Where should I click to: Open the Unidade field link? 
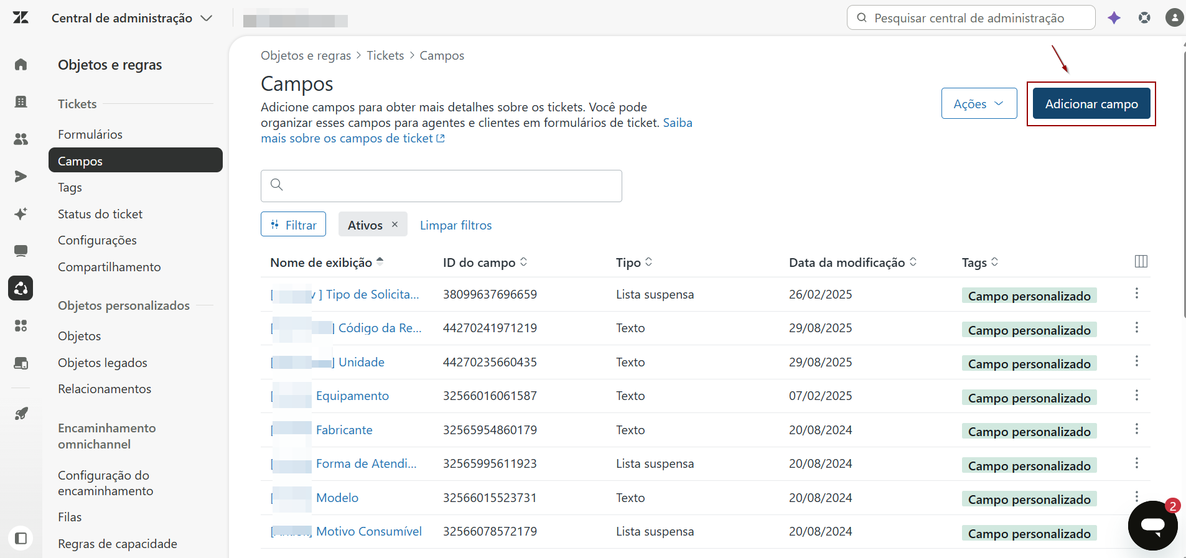(x=362, y=362)
